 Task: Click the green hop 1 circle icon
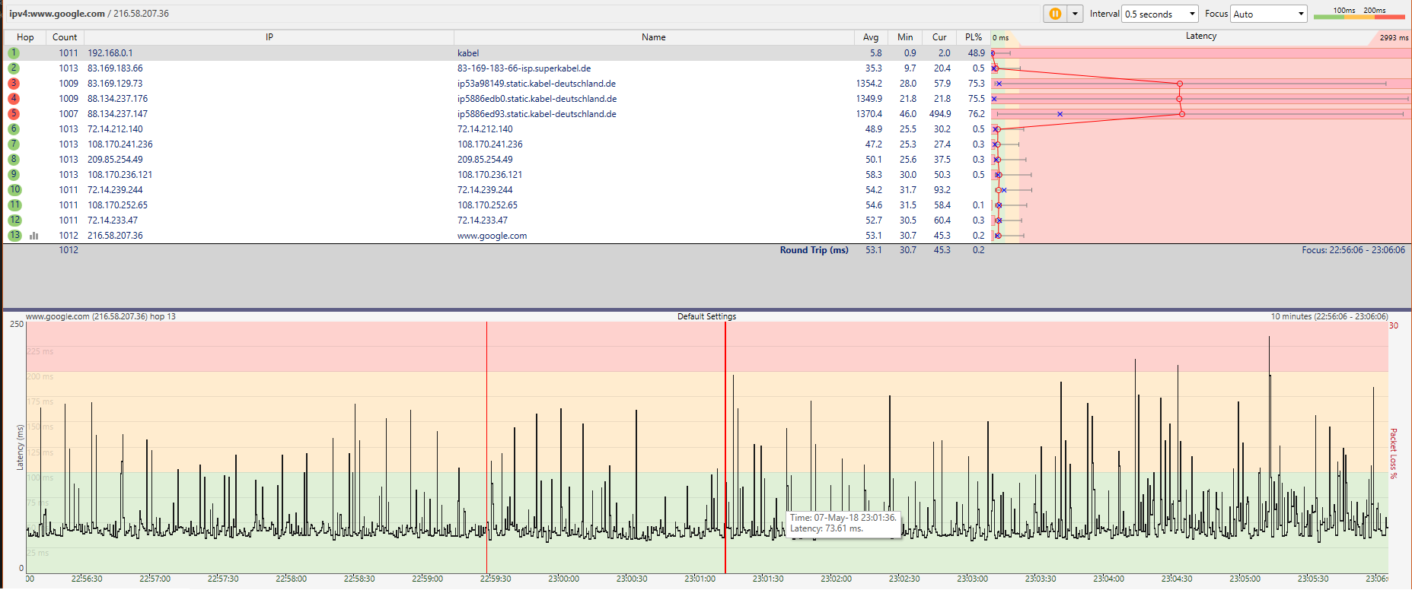coord(14,53)
